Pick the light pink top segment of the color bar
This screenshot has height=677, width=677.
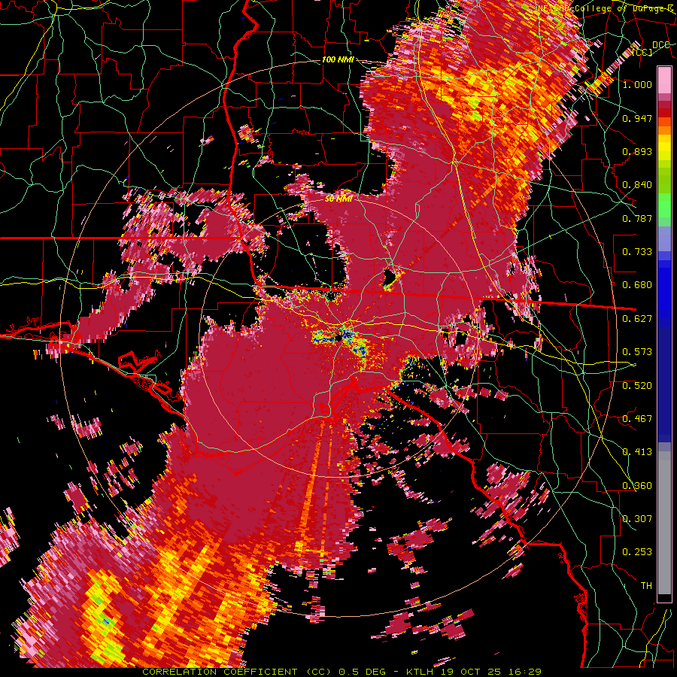pos(664,80)
